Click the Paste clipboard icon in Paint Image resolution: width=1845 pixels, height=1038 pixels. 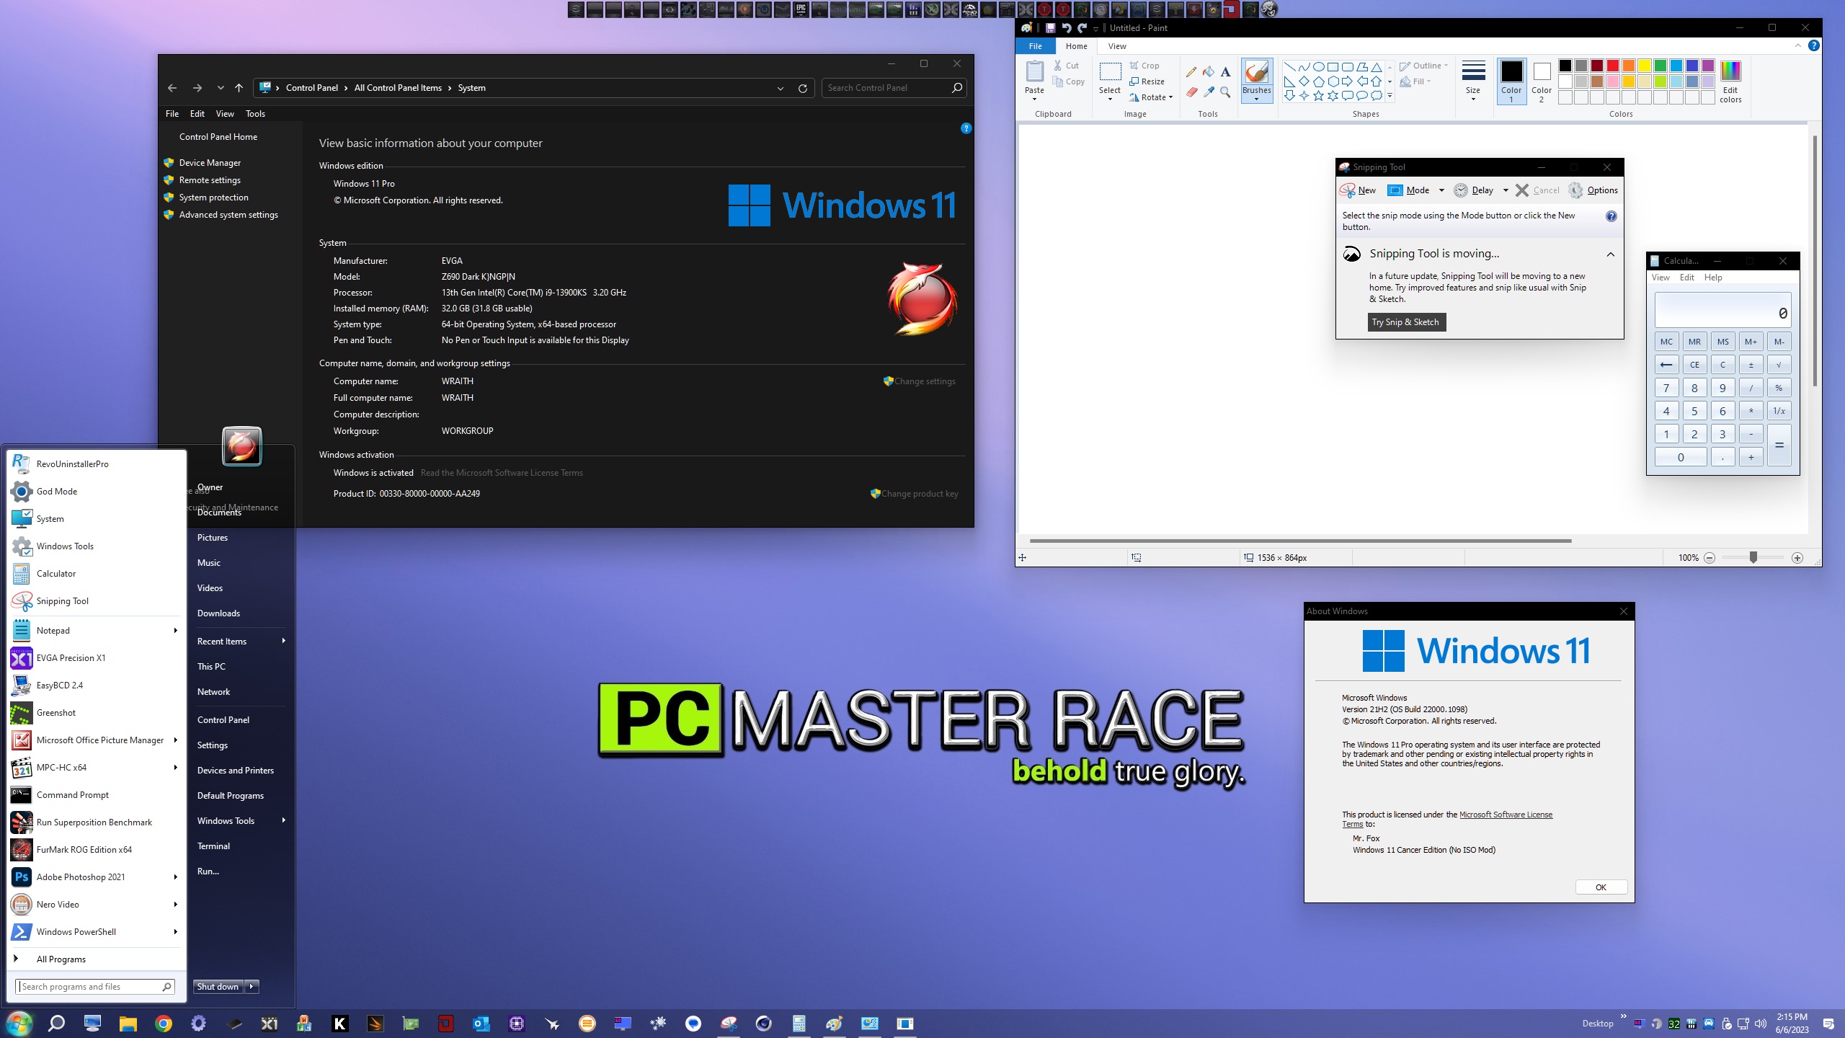coord(1034,72)
